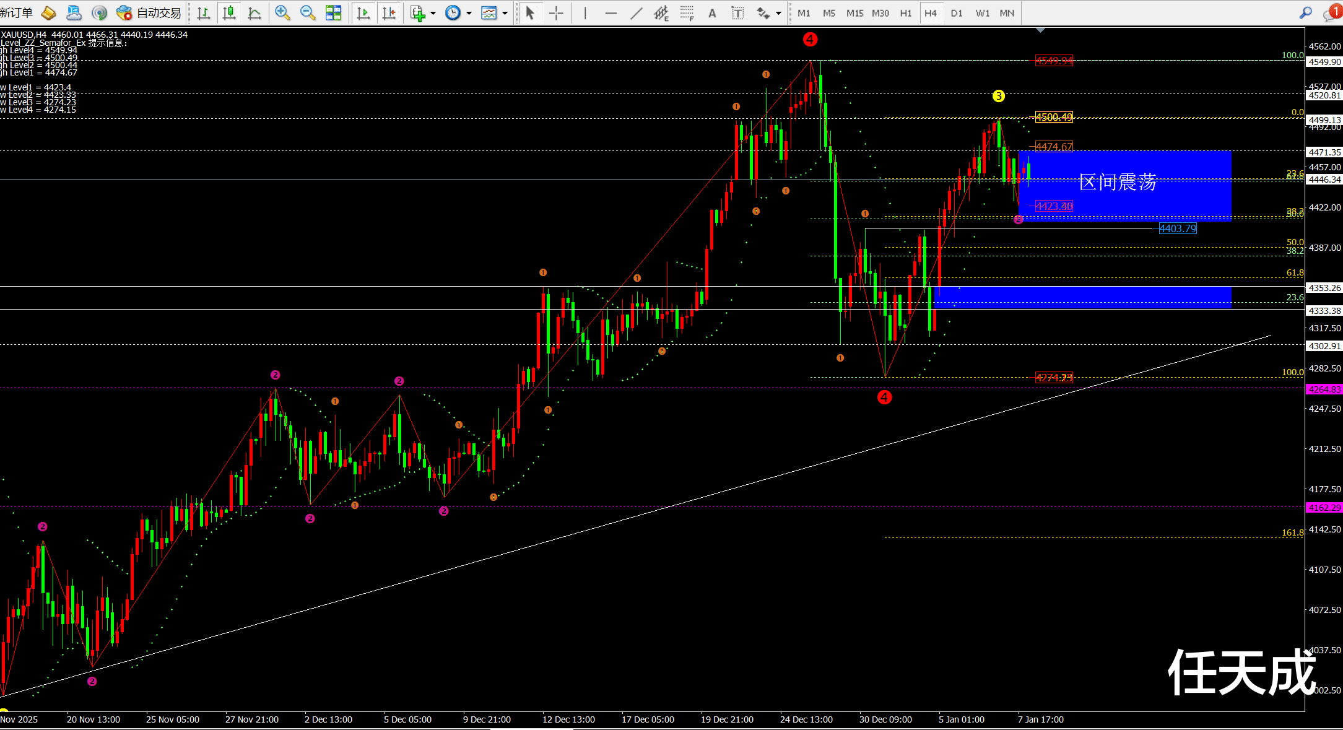The width and height of the screenshot is (1343, 730).
Task: Select the trendline drawing tool
Action: click(636, 13)
